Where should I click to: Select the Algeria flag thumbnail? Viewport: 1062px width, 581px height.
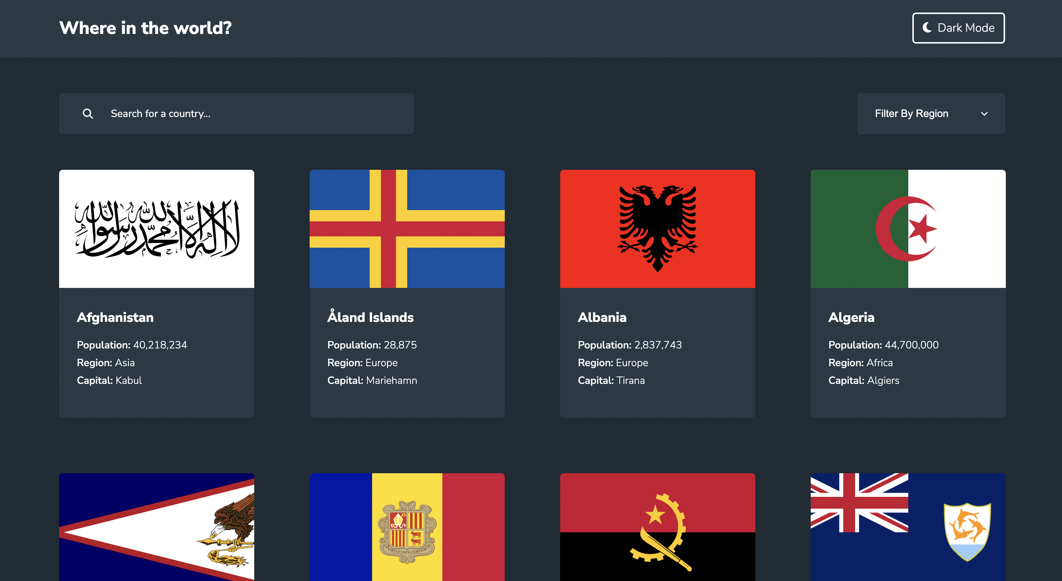point(908,228)
